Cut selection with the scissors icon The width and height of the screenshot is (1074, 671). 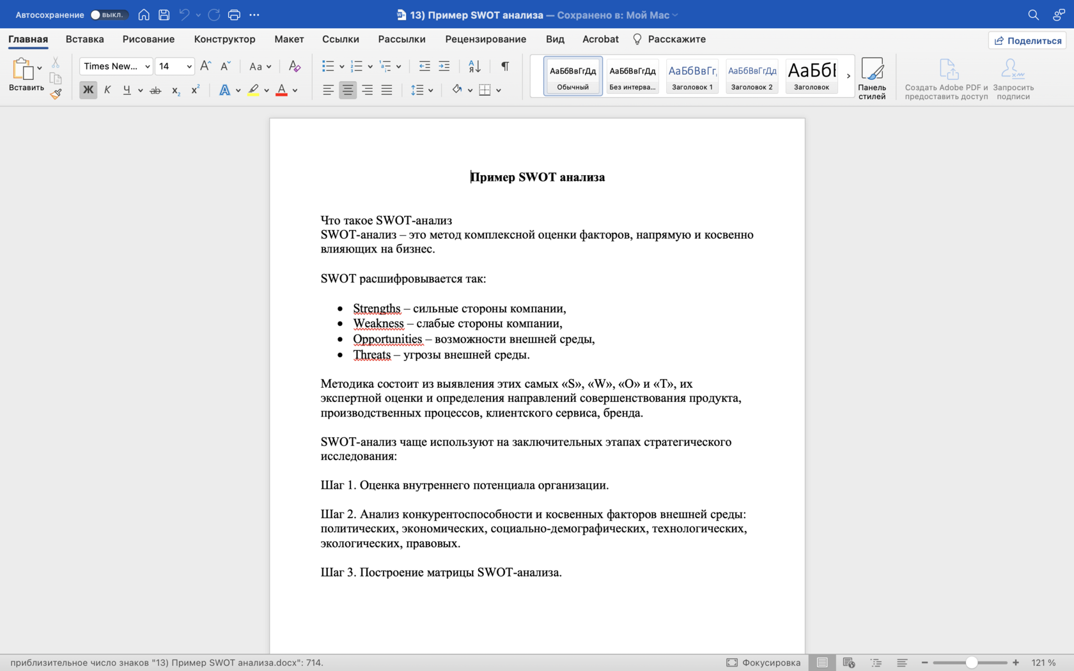(x=56, y=63)
